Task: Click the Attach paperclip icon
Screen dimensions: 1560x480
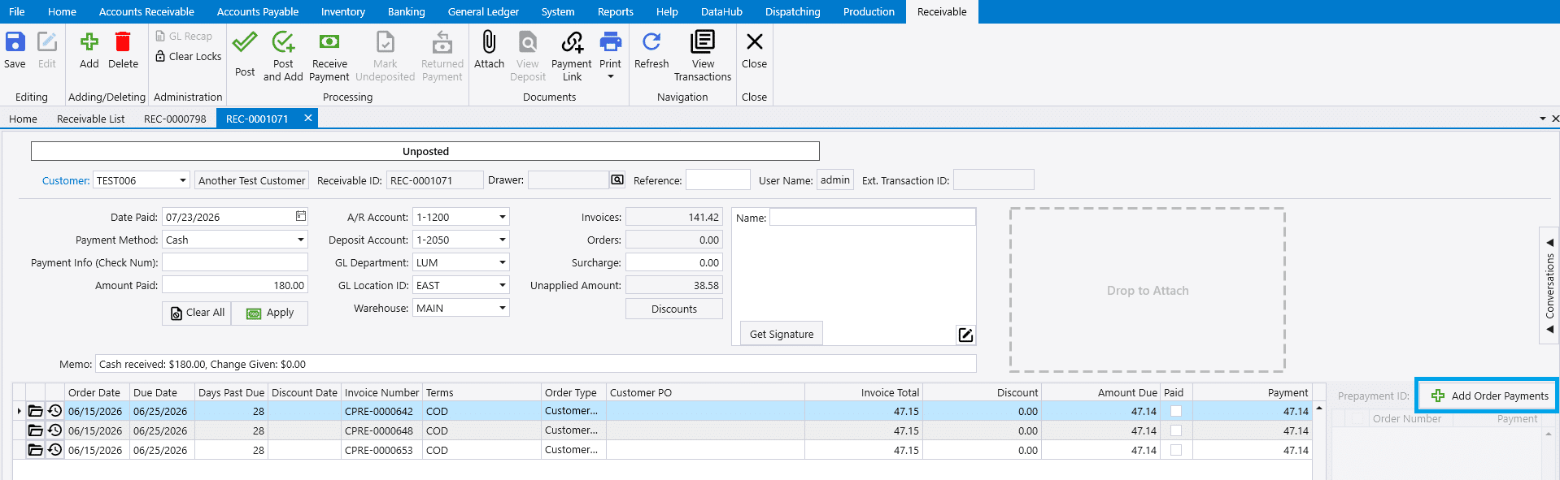Action: pos(489,42)
